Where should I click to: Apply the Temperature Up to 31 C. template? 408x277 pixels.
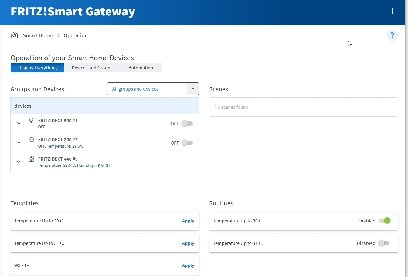point(188,243)
